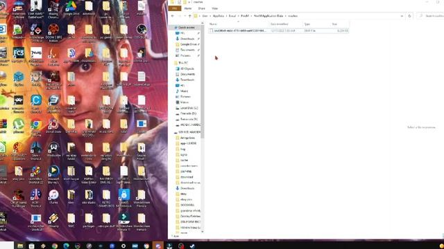The width and height of the screenshot is (444, 249).
Task: Refresh the crashes folder view
Action: pos(409,16)
